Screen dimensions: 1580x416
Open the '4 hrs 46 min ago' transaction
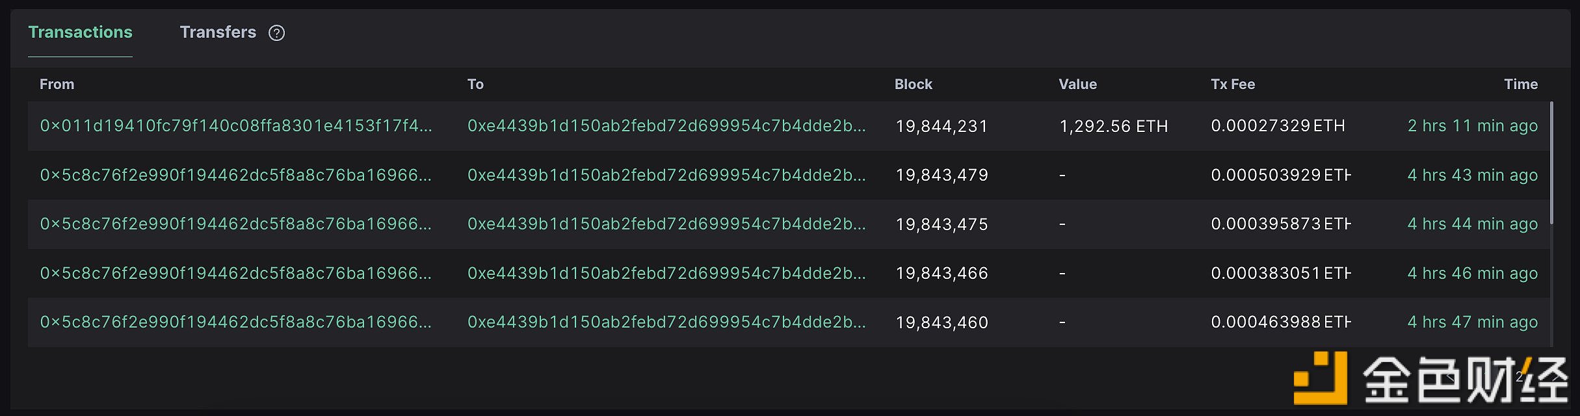tap(1473, 273)
